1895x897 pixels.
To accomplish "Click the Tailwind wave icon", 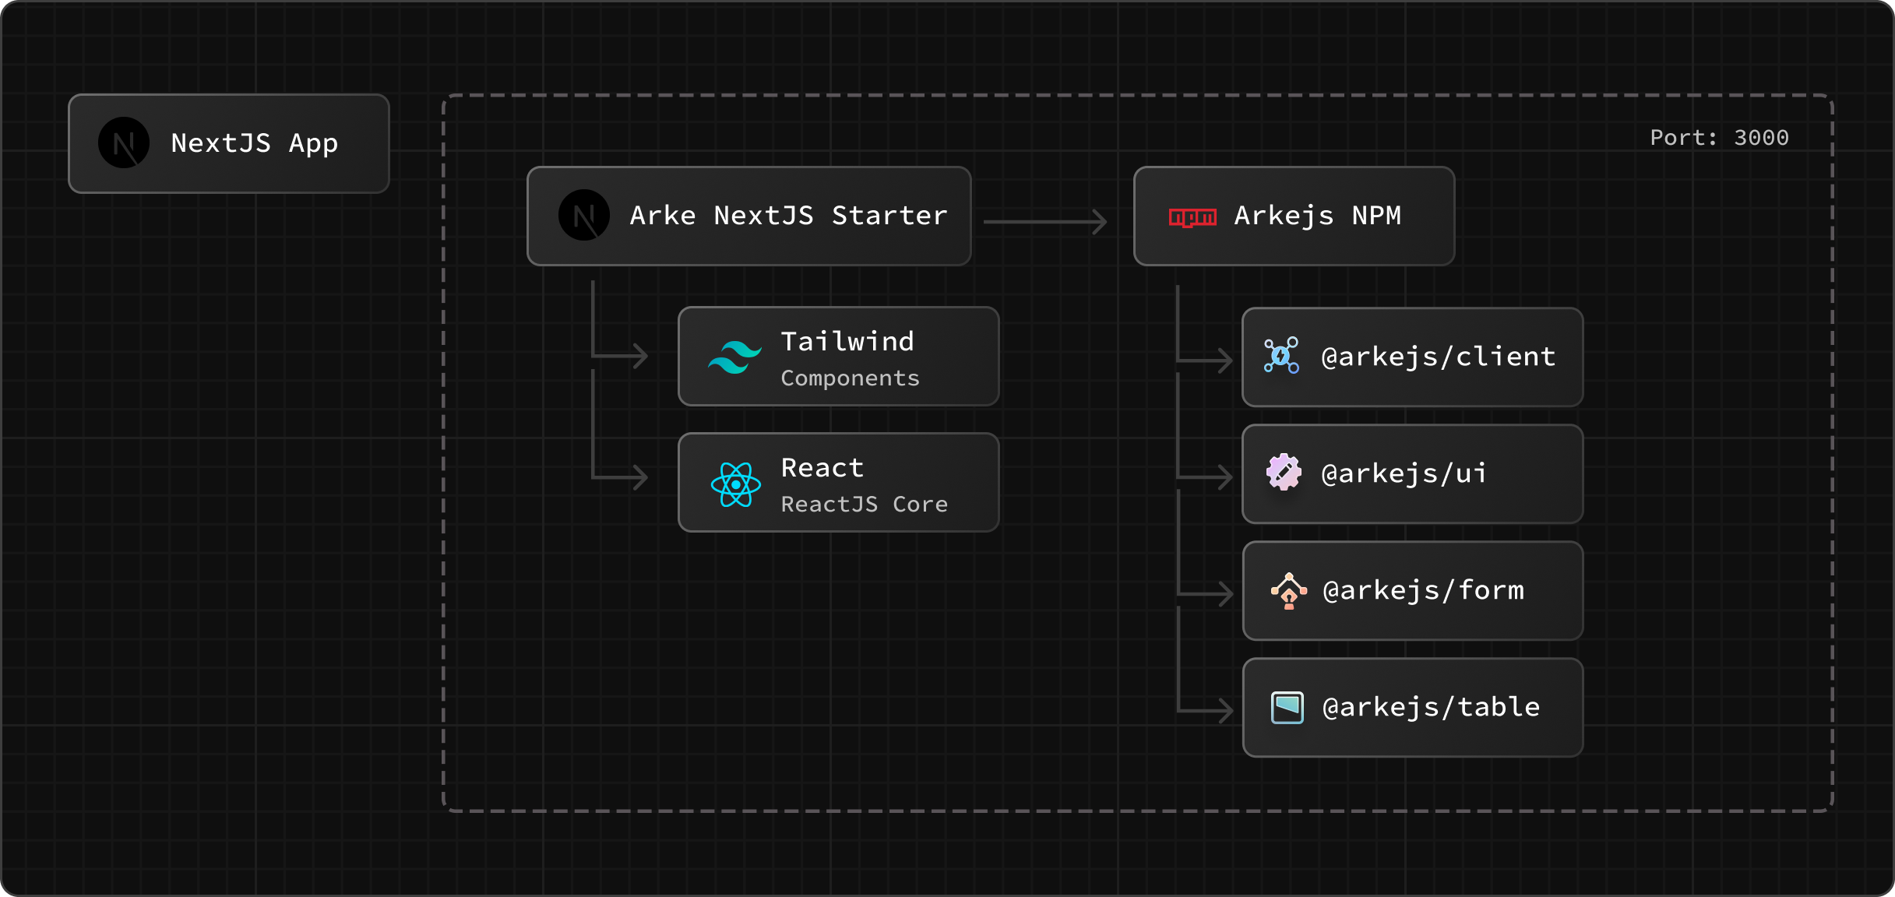I will [x=734, y=357].
